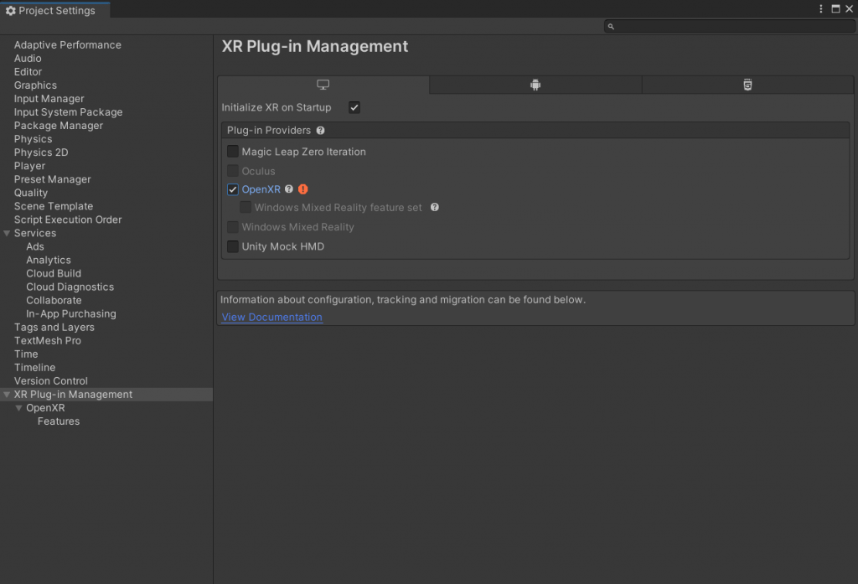Open the window's three-dot options menu
858x584 pixels.
[x=821, y=8]
